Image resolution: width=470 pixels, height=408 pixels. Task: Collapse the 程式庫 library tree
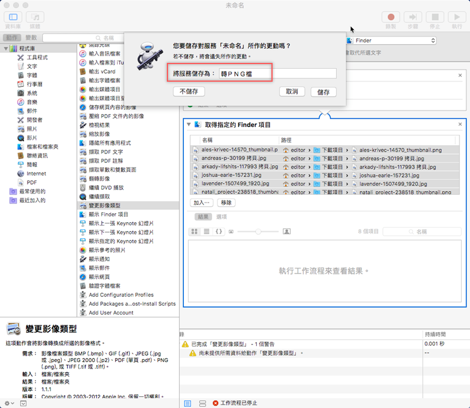[6, 48]
